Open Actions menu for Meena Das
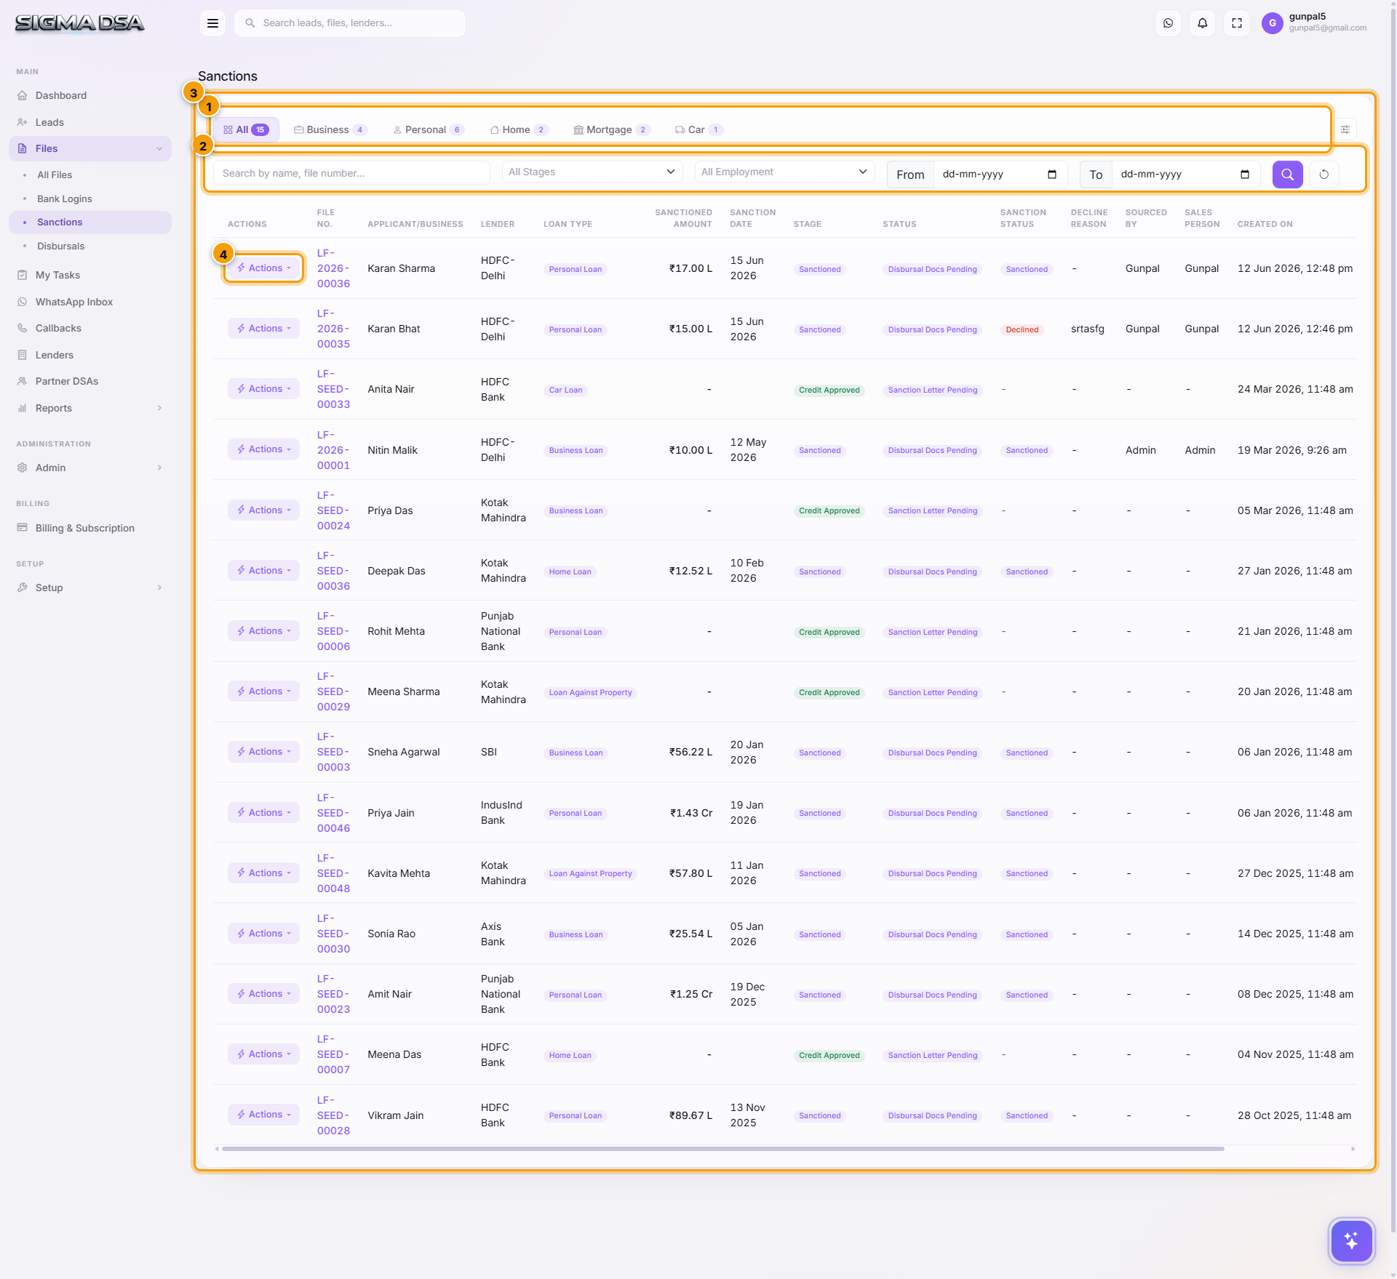 [263, 1054]
